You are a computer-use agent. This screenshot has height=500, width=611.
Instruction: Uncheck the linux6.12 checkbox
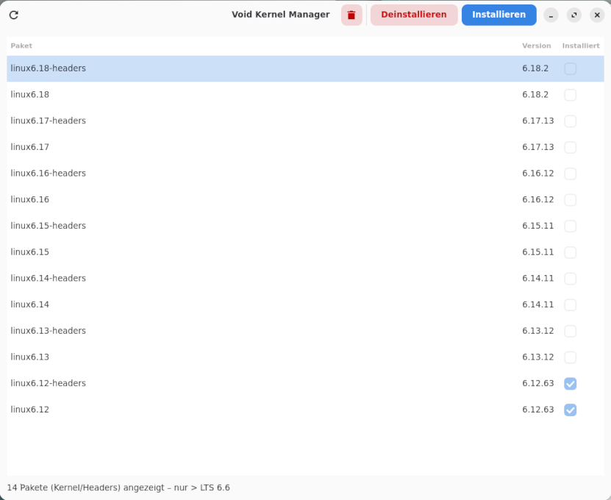570,410
